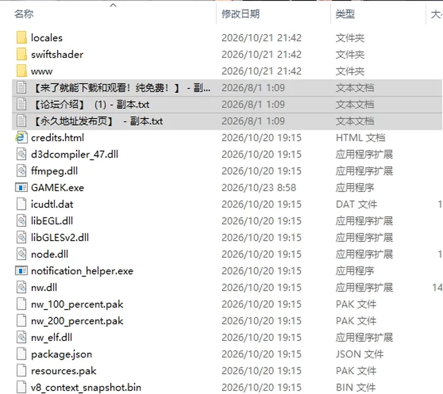The width and height of the screenshot is (443, 394).
Task: Select the file name 【来了就能下载和观看！纯免费！】
Action: click(x=121, y=88)
